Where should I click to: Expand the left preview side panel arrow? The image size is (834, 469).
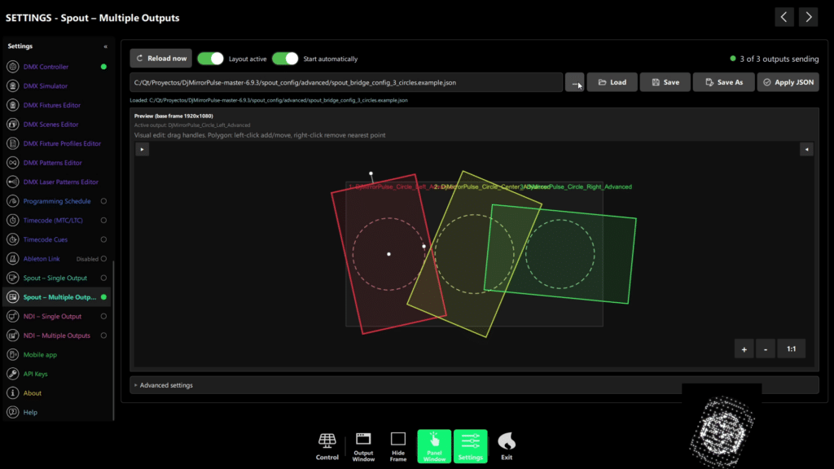point(142,150)
